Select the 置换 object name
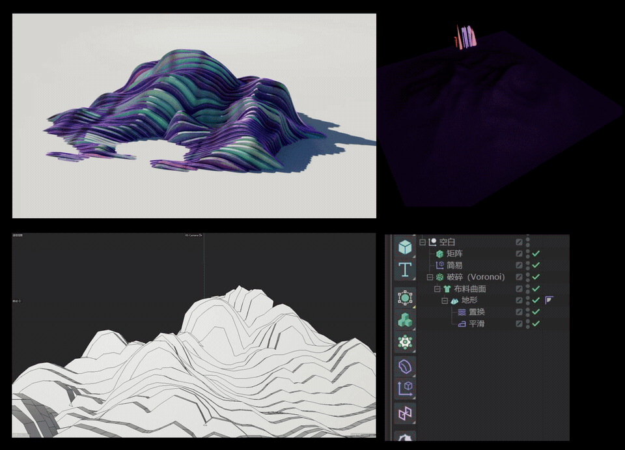This screenshot has width=625, height=450. (x=477, y=312)
